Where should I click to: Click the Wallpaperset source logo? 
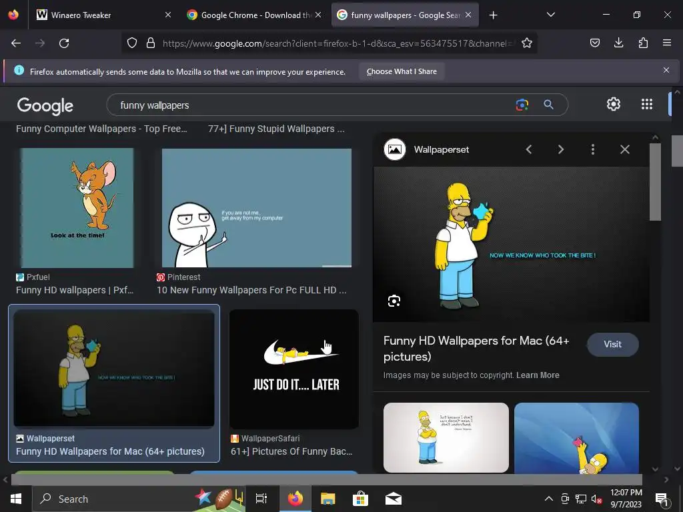395,149
